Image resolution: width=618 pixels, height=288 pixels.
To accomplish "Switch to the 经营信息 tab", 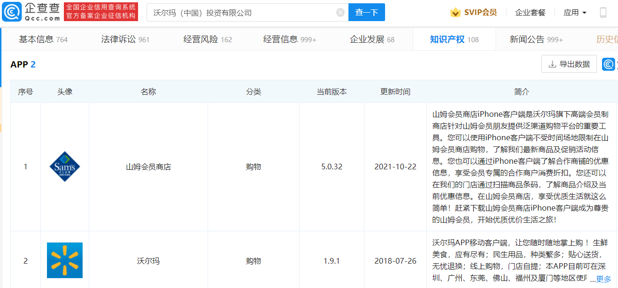I will [x=290, y=39].
